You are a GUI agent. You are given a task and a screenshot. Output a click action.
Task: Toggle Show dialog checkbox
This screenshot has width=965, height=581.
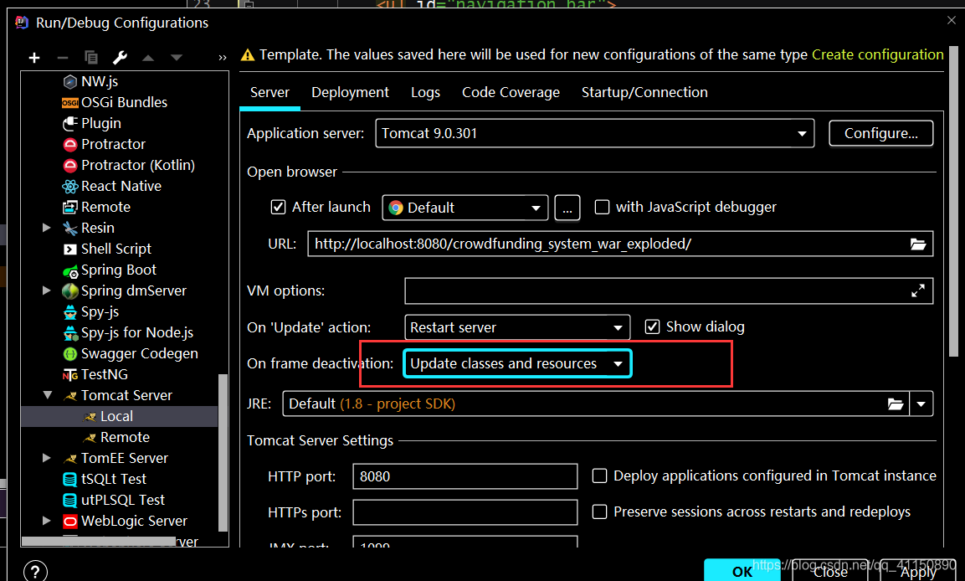(x=652, y=326)
